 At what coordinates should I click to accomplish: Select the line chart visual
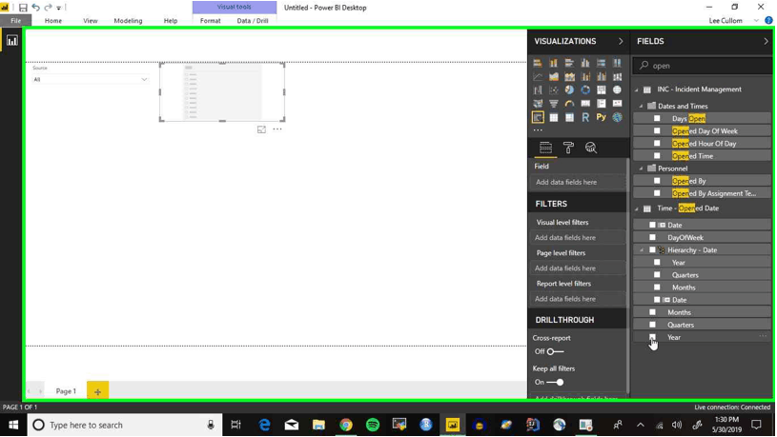point(538,77)
